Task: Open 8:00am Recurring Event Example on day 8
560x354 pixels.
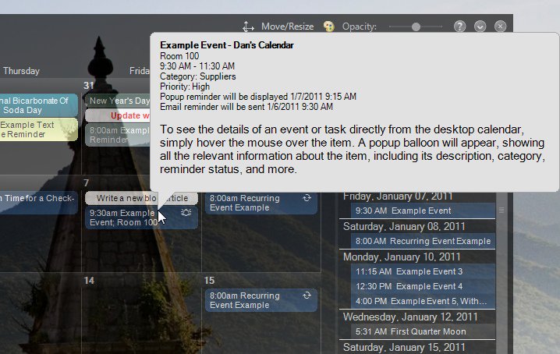Action: 261,203
